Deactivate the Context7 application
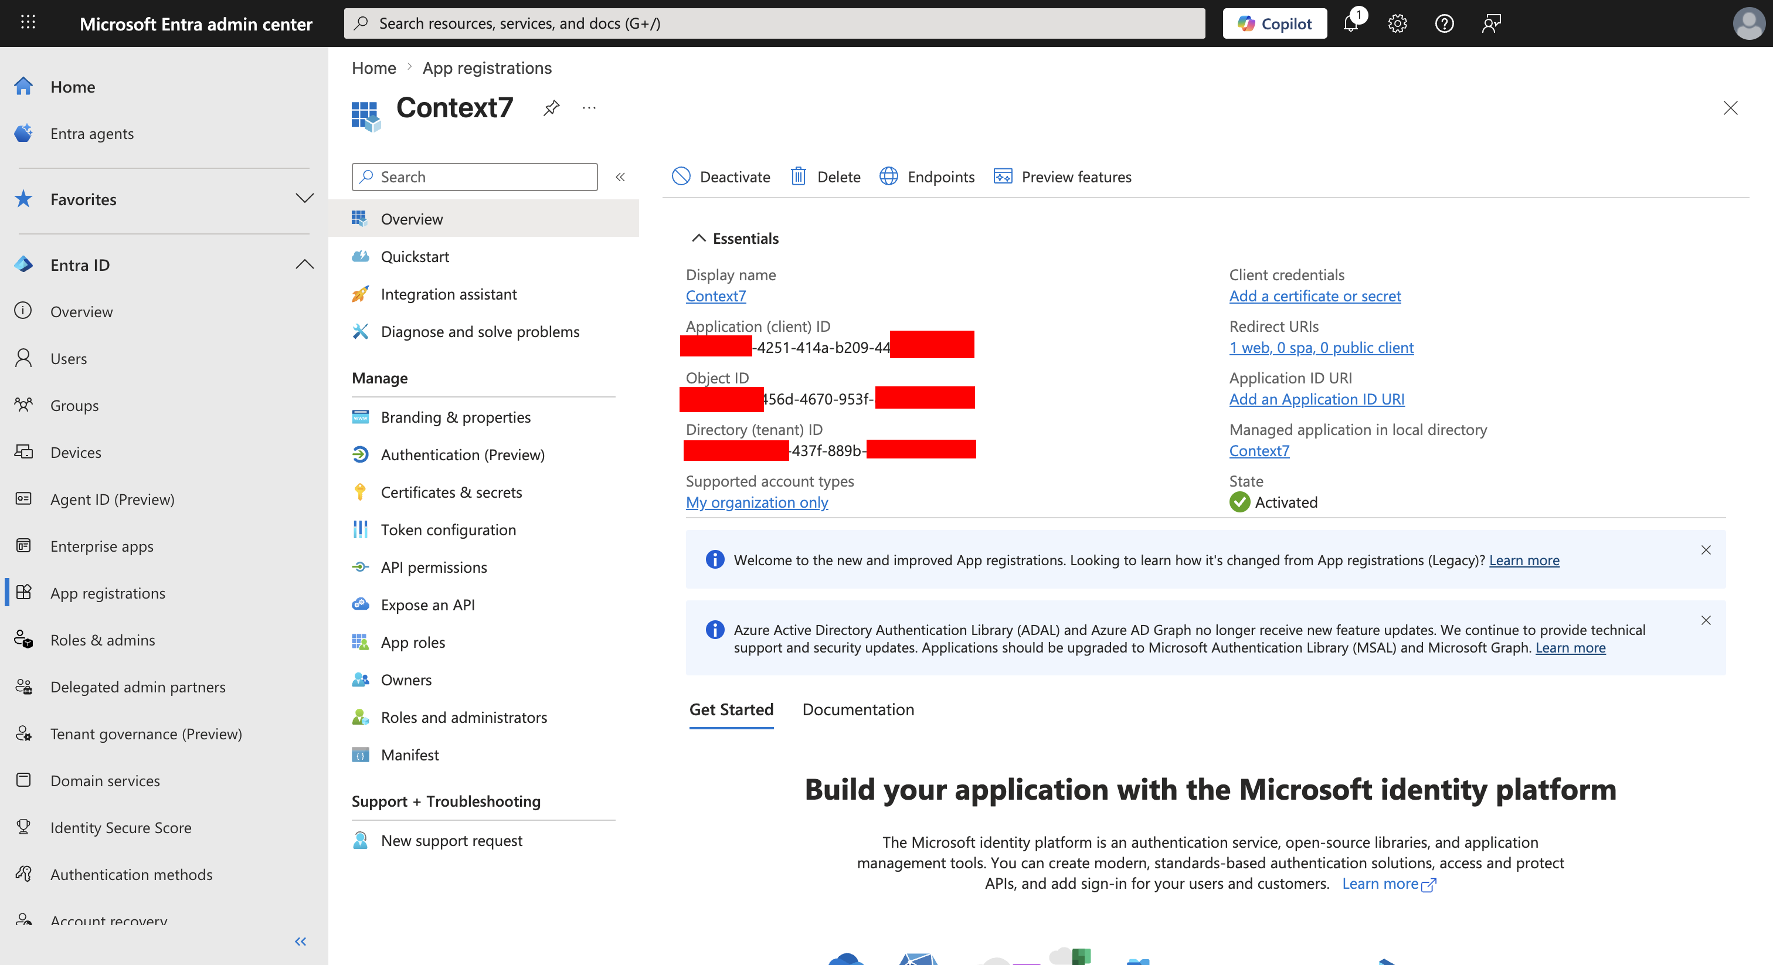This screenshot has height=965, width=1773. coord(721,177)
